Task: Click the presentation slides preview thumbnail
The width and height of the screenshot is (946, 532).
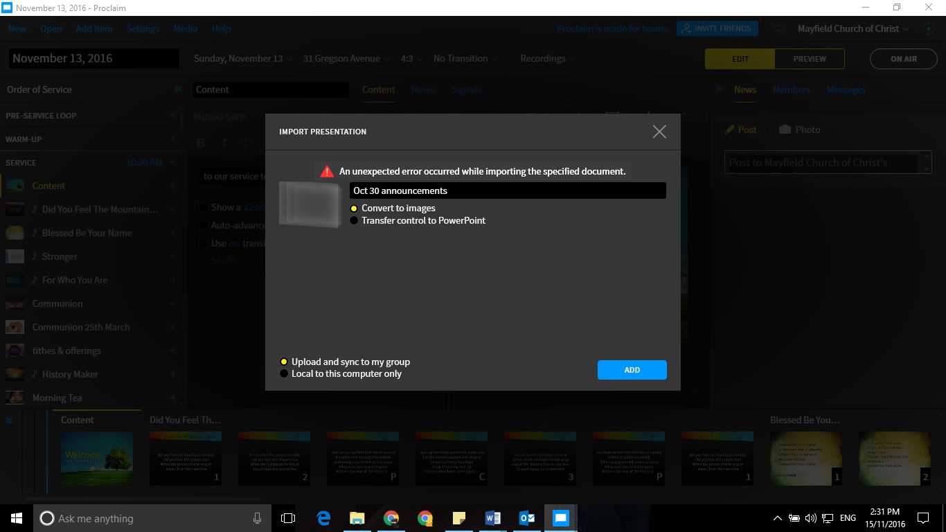Action: pyautogui.click(x=310, y=204)
